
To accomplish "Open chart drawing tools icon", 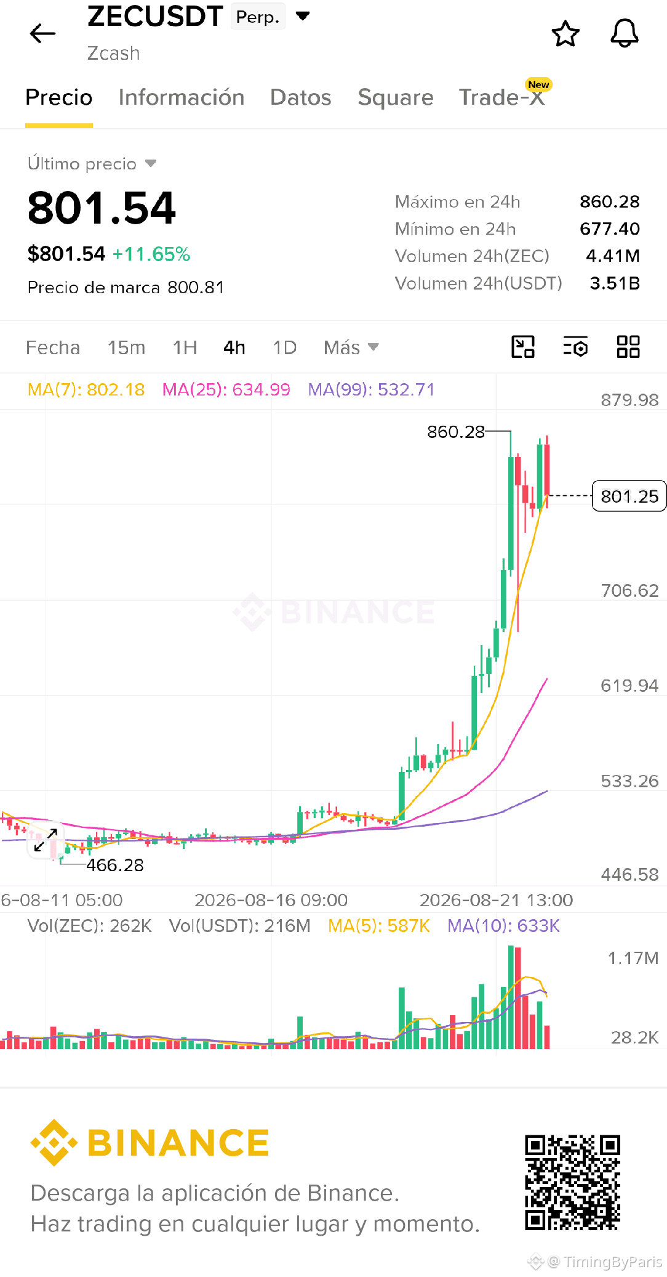I will 523,347.
